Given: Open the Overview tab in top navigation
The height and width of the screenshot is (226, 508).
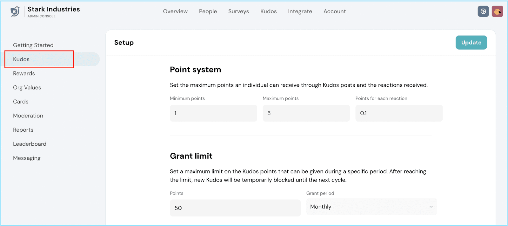Looking at the screenshot, I should coord(175,11).
